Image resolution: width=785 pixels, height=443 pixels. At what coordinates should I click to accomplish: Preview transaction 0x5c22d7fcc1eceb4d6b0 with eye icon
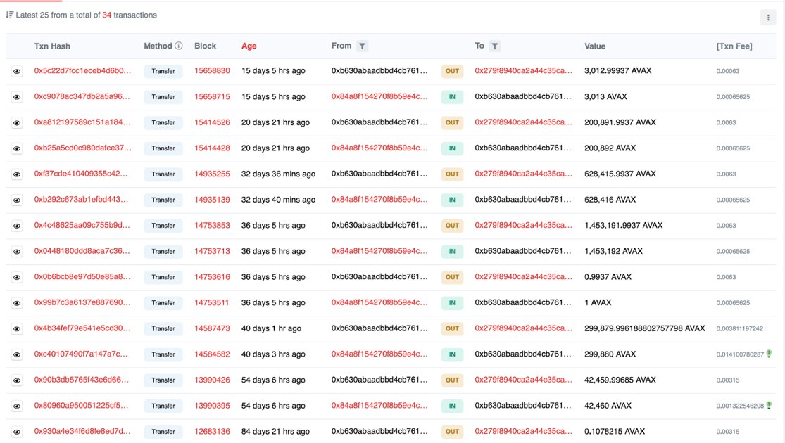pyautogui.click(x=17, y=72)
